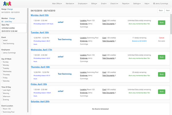Image resolution: width=172 pixels, height=115 pixels.
Task: Go to the Next date range
Action: (168, 10)
